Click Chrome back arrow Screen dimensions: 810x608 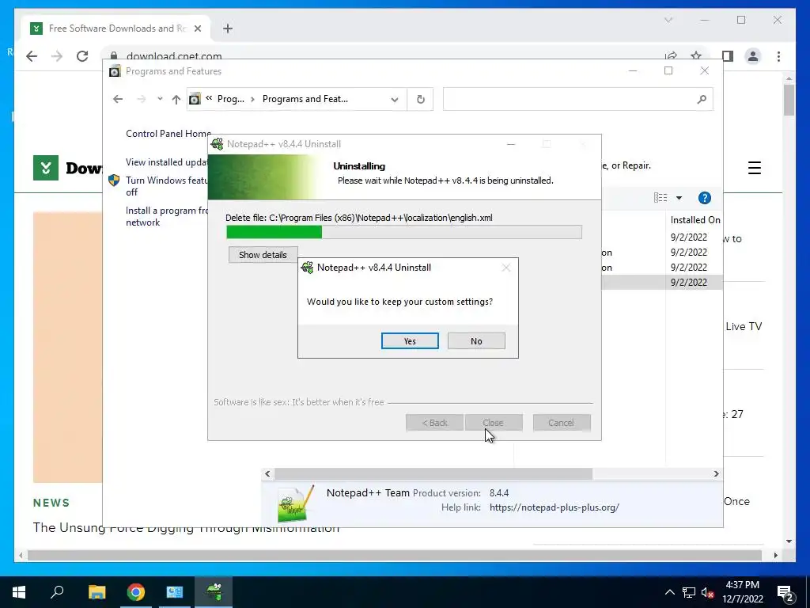(x=32, y=56)
